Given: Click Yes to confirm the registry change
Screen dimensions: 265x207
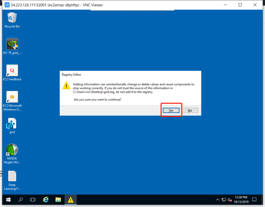Looking at the screenshot, I should pyautogui.click(x=171, y=110).
